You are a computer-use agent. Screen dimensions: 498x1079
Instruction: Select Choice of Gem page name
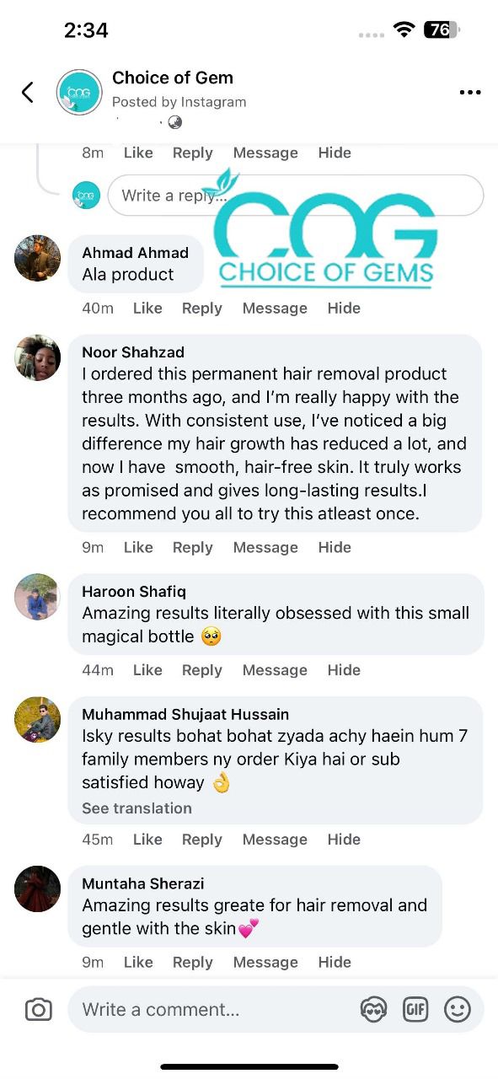(173, 78)
